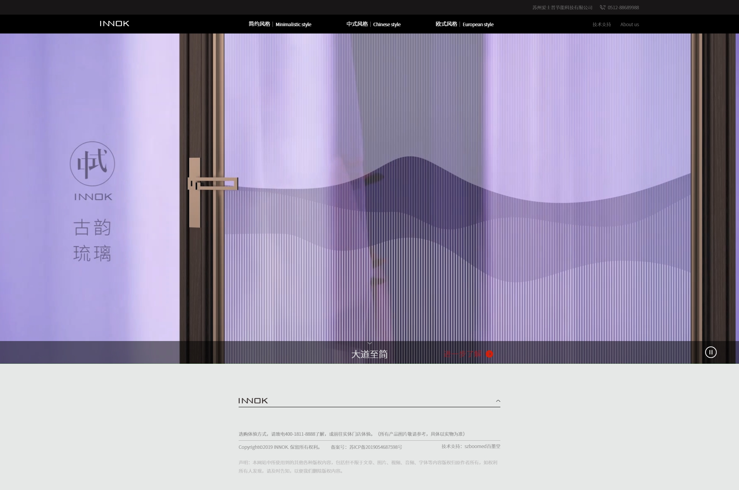739x490 pixels.
Task: Open the 技术支持 link in header
Action: coord(602,24)
